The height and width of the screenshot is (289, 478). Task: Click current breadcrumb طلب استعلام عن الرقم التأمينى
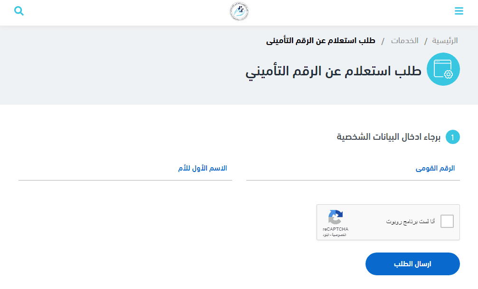tap(320, 41)
